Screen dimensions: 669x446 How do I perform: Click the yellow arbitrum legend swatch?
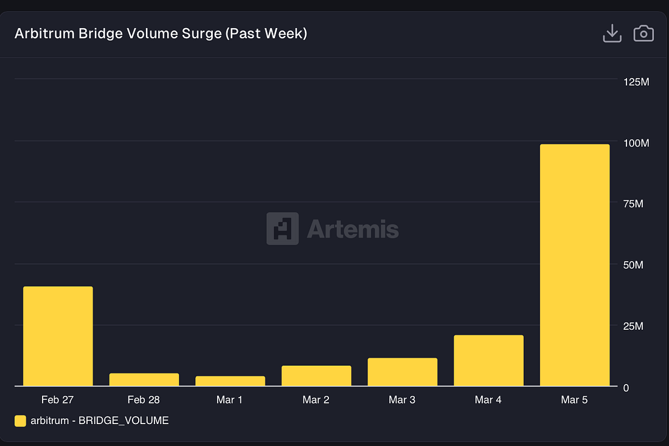[x=20, y=420]
